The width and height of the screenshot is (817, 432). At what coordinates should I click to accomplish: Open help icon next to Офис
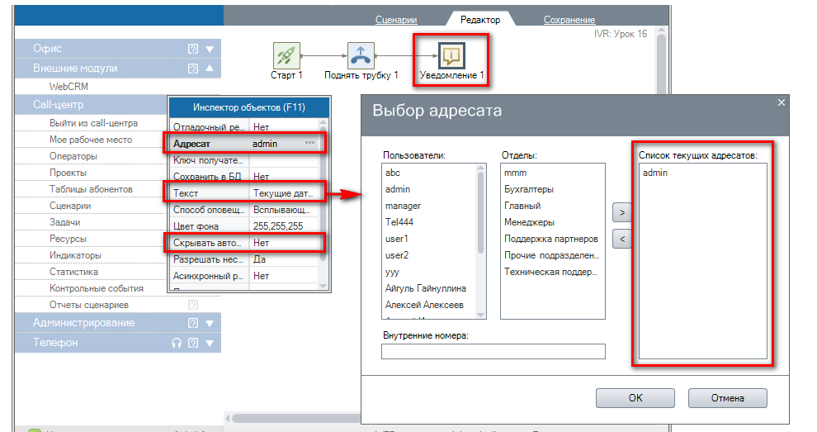[x=193, y=49]
